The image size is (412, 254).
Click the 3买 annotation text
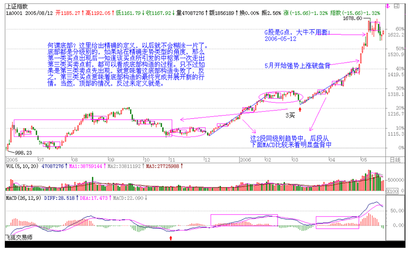tap(291, 115)
